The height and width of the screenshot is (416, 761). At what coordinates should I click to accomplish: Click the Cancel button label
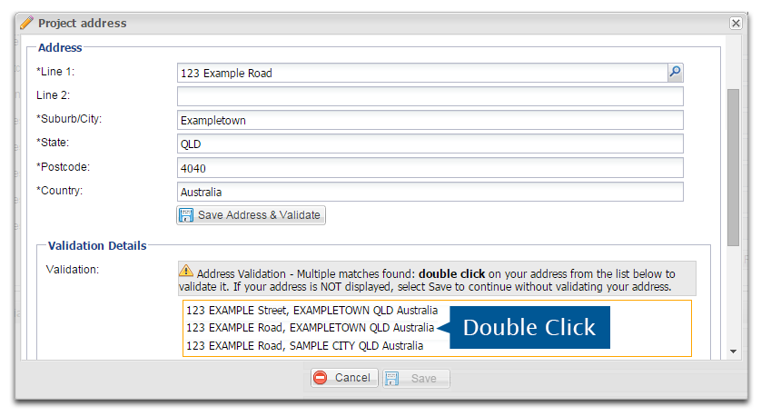click(x=352, y=378)
